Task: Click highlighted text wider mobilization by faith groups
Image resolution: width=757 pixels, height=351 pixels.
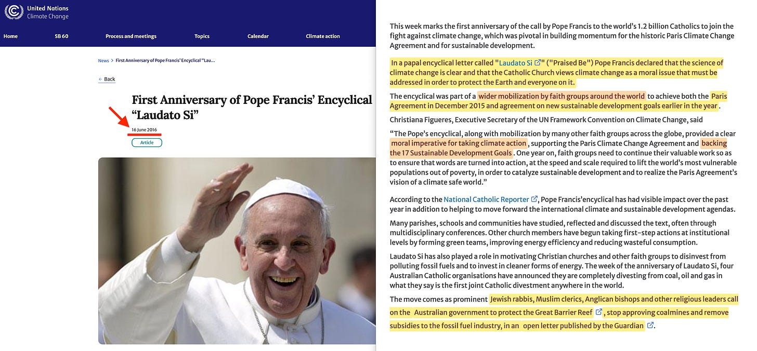Action: point(562,96)
